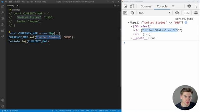This screenshot has height=112, width=200.
Task: Click the errors and warnings status indicator
Action: [x=5, y=111]
